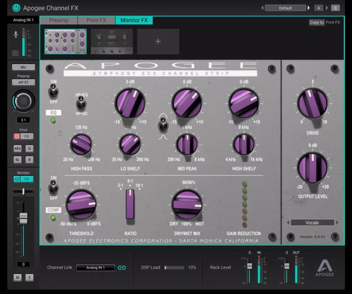The width and height of the screenshot is (352, 294).
Task: Switch to the Preamp tab
Action: click(x=59, y=20)
